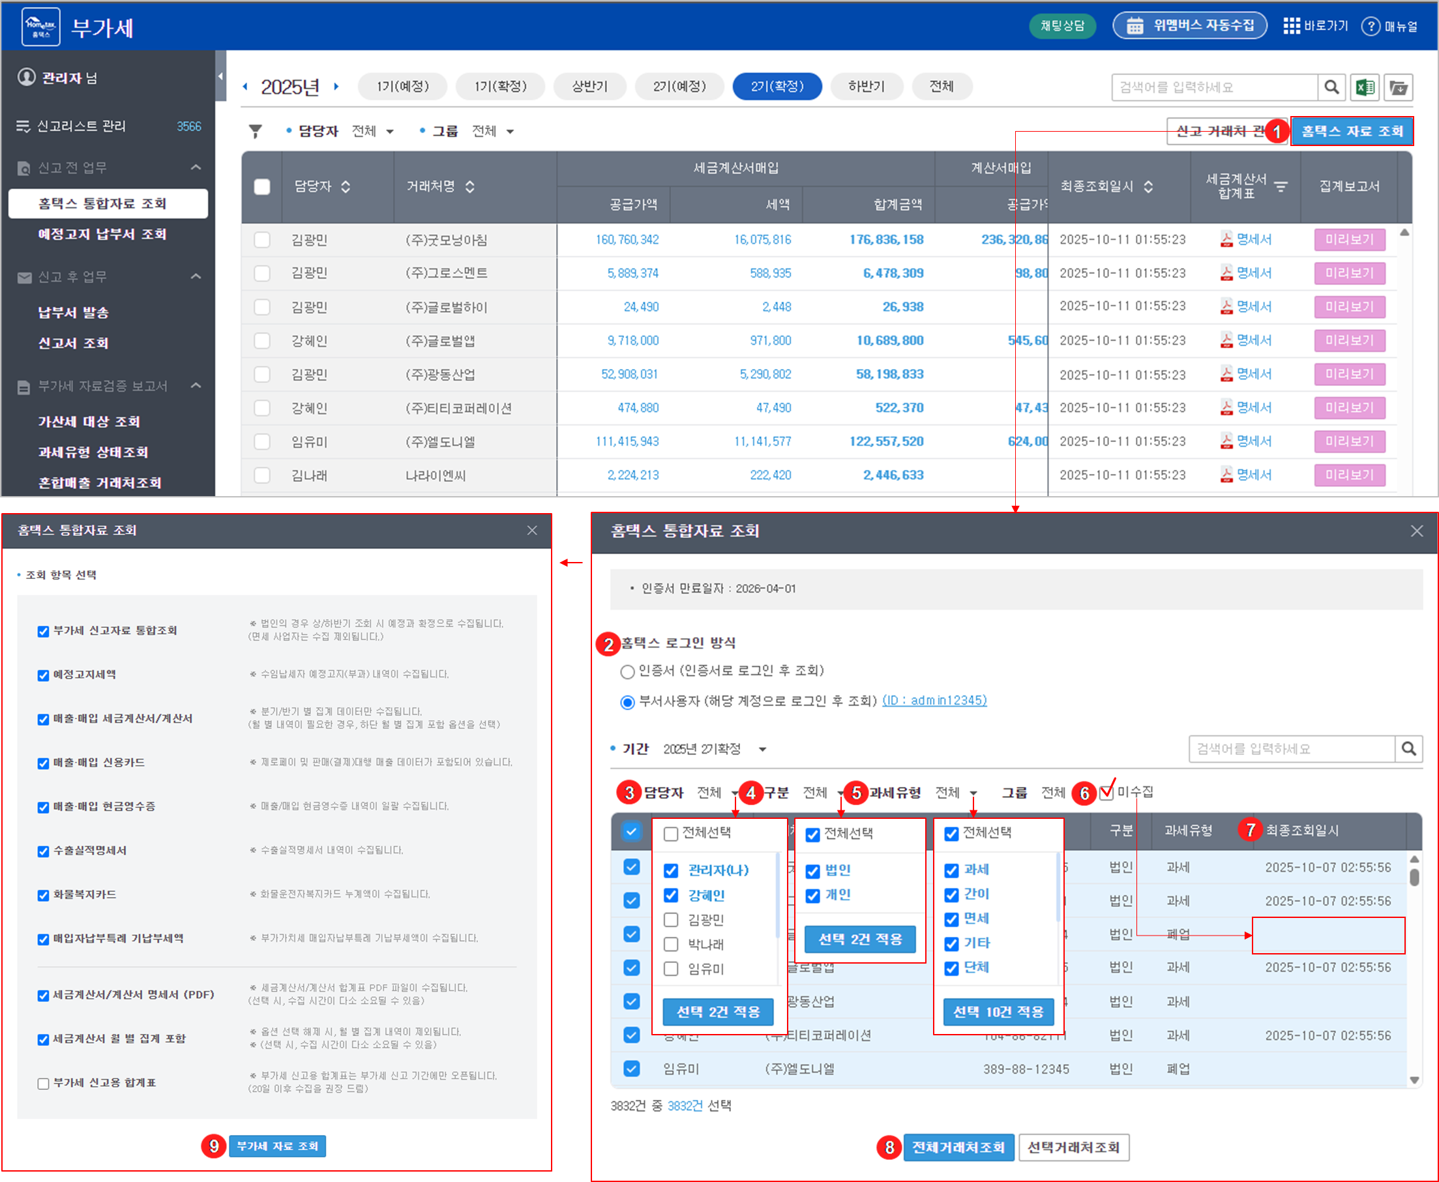
Task: Select 인증서 login radio button
Action: click(627, 672)
